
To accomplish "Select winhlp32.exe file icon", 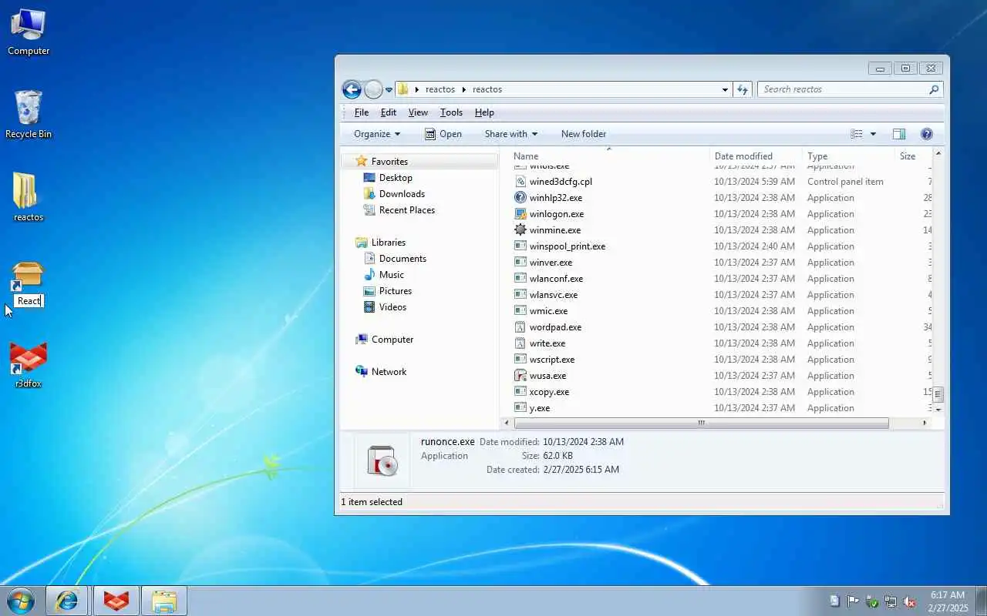I will click(520, 198).
